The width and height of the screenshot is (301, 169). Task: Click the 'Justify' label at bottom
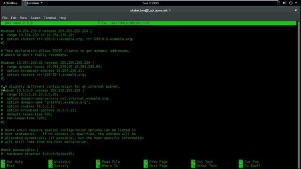click(x=61, y=166)
